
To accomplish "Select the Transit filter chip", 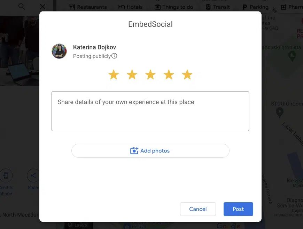I will pos(218,7).
